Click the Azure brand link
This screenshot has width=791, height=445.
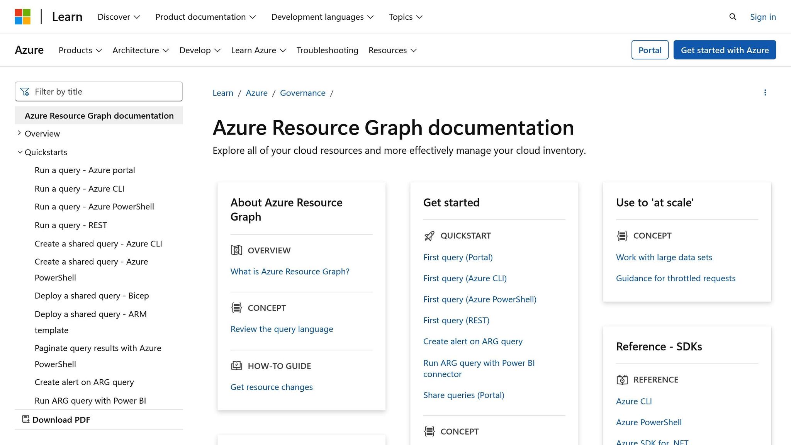click(29, 50)
